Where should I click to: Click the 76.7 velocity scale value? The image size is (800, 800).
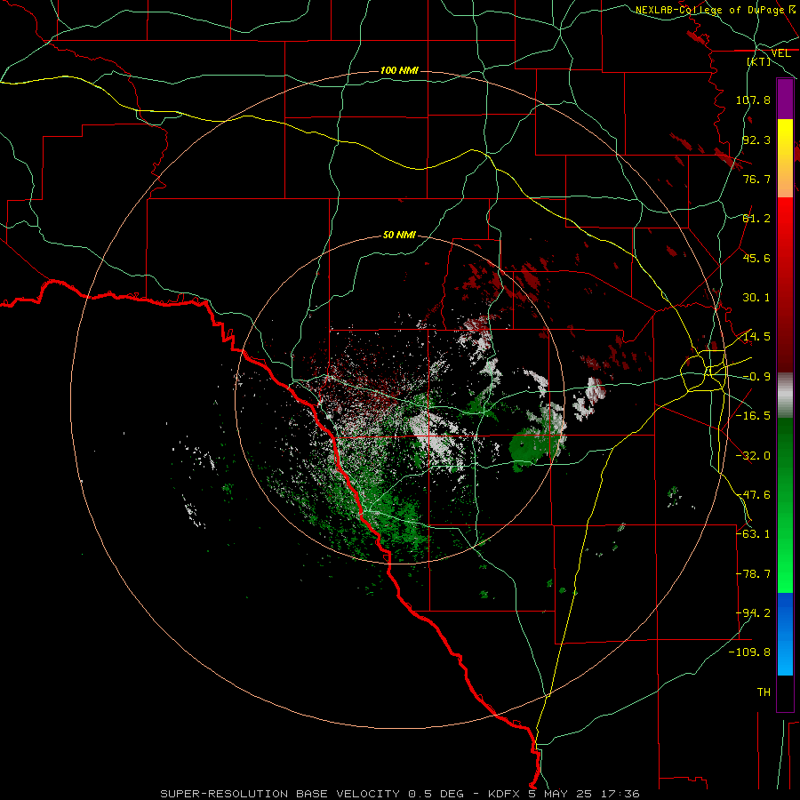[756, 179]
